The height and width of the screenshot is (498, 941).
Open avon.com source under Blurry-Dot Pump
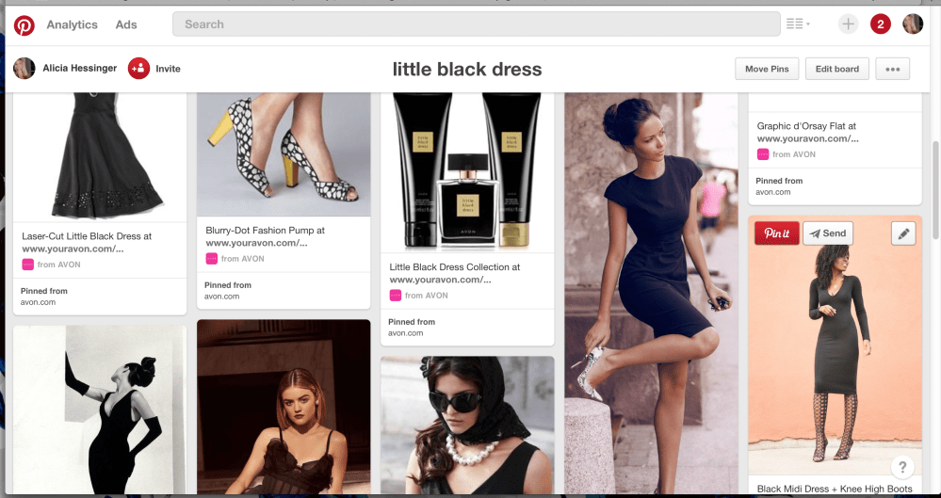click(x=221, y=297)
